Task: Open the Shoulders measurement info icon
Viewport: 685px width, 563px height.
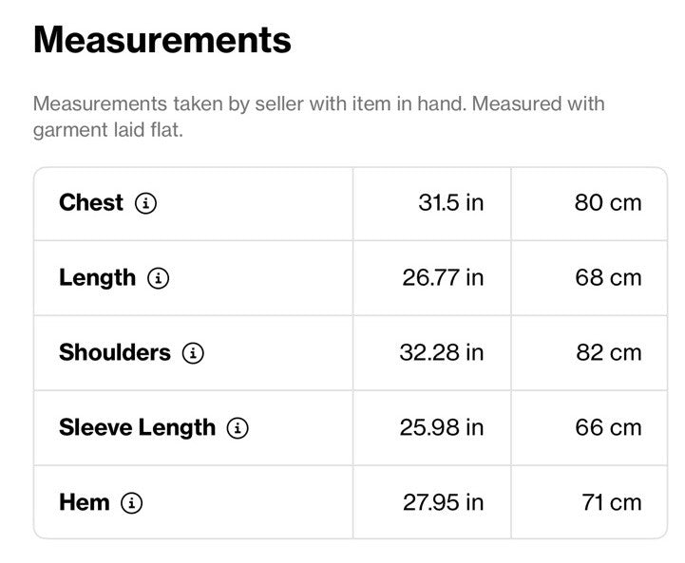Action: (193, 353)
